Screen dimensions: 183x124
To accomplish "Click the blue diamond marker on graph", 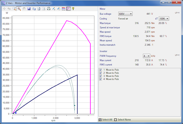I will tap(16, 113).
